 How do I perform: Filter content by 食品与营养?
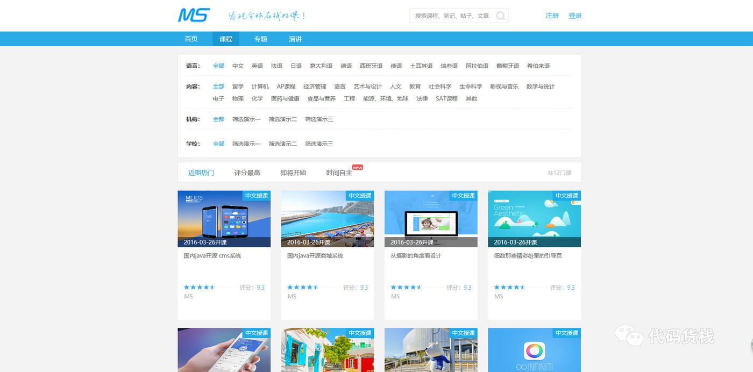point(322,98)
